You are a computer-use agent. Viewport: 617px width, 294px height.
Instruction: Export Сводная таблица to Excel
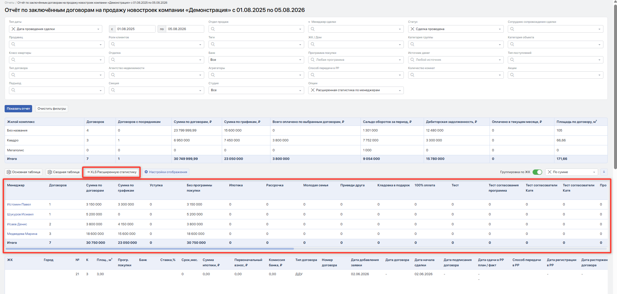coord(64,172)
